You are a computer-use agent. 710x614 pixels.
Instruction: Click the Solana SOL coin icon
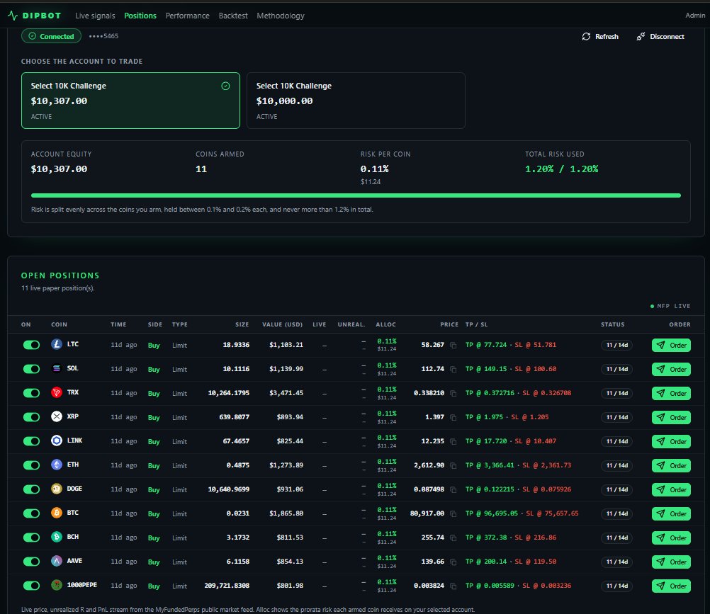[x=57, y=368]
